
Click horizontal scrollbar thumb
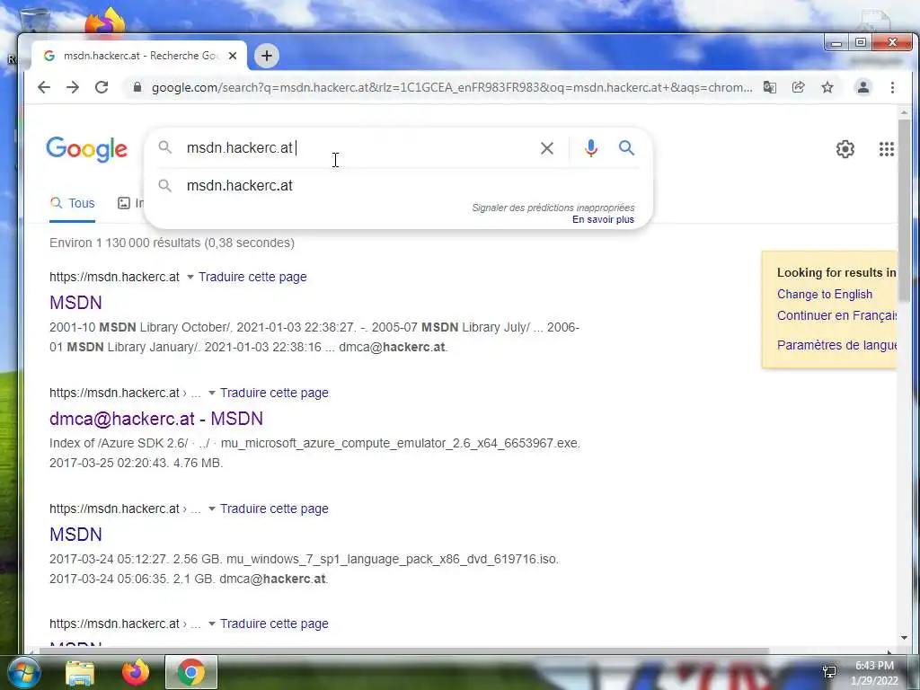click(404, 650)
